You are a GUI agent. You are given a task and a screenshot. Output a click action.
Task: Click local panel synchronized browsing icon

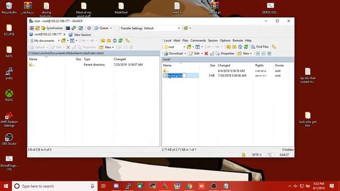[127, 41]
